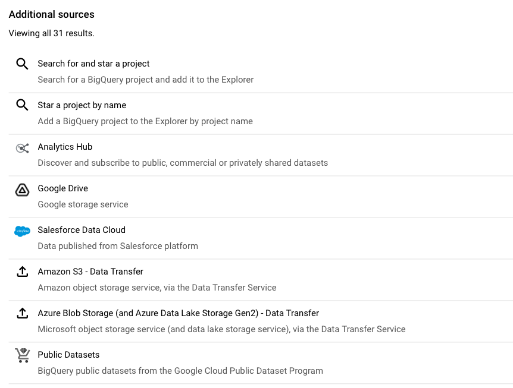Screen dimensions: 513x388
Task: Click Data published from Salesforce platform text
Action: coord(118,246)
